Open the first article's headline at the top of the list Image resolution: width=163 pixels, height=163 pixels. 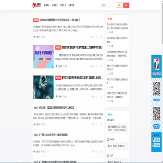(x=60, y=20)
